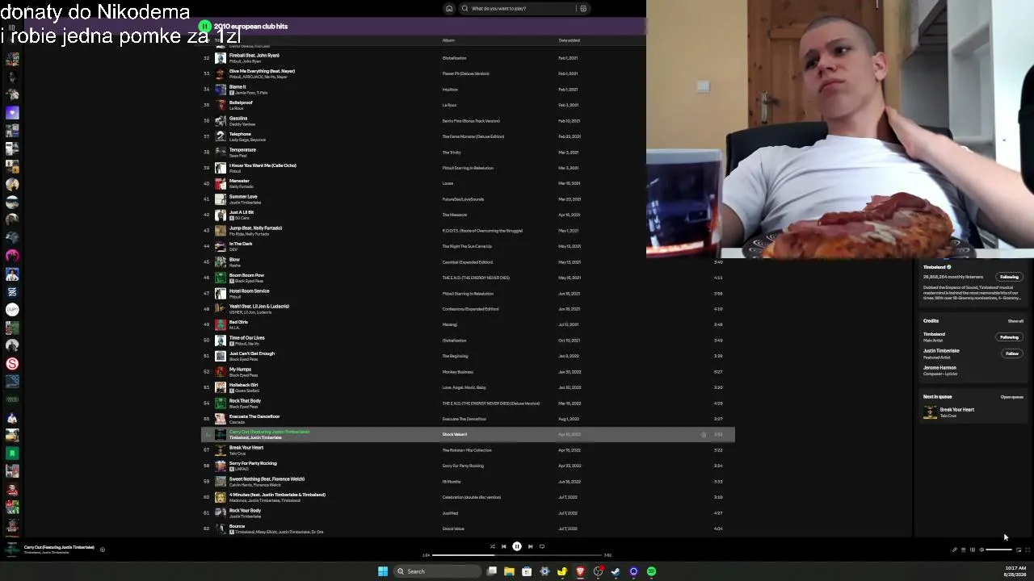Screen dimensions: 1034x581
Task: Open File Explorer from the taskbar
Action: [x=509, y=571]
